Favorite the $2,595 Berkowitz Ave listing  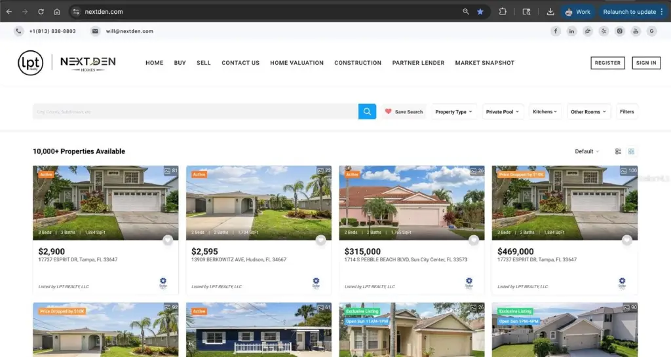320,240
